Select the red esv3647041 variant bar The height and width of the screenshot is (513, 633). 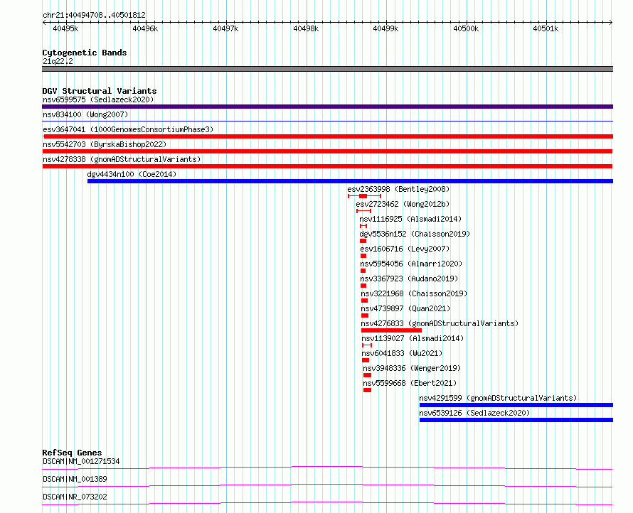click(327, 136)
